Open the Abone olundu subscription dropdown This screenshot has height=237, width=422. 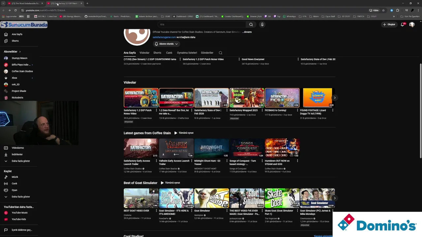pos(166,44)
